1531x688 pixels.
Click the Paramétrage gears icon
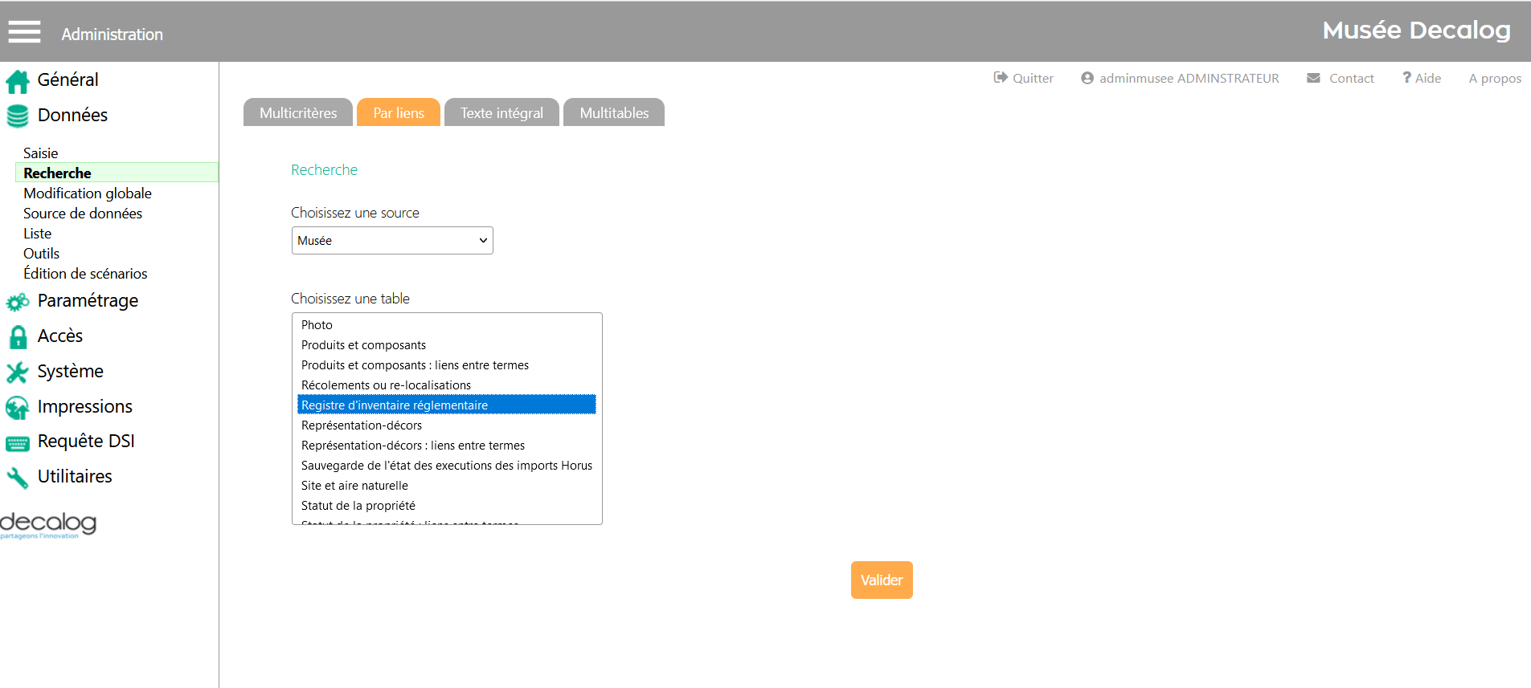point(17,302)
